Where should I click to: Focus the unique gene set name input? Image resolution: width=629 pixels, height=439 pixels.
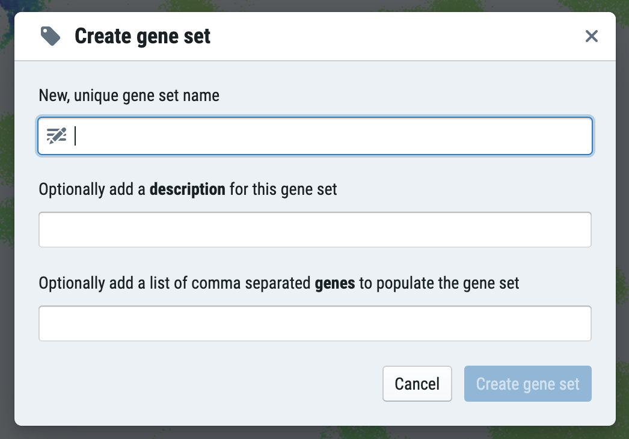(x=315, y=136)
